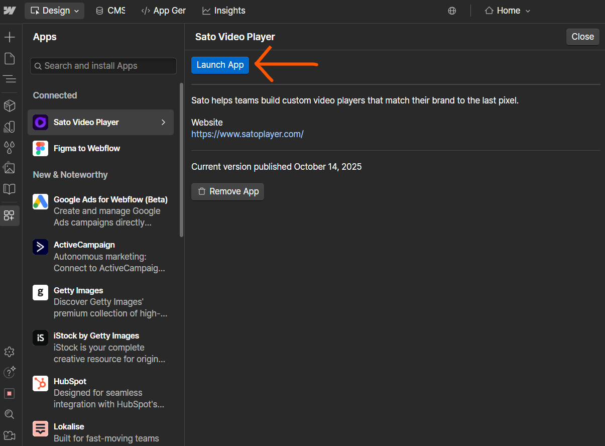Viewport: 605px width, 446px height.
Task: Open the satoplayer.com website link
Action: pyautogui.click(x=248, y=134)
